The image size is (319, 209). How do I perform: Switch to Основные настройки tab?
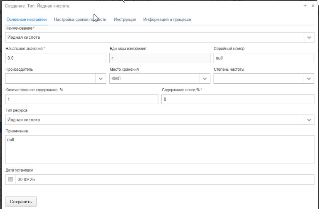[27, 20]
